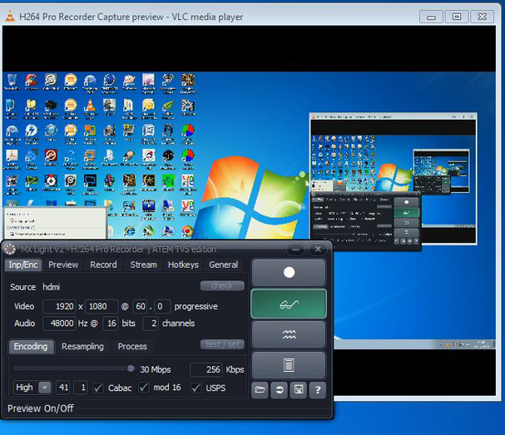Click the round Record button in MX Light
Viewport: 505px width, 435px height.
pos(289,273)
